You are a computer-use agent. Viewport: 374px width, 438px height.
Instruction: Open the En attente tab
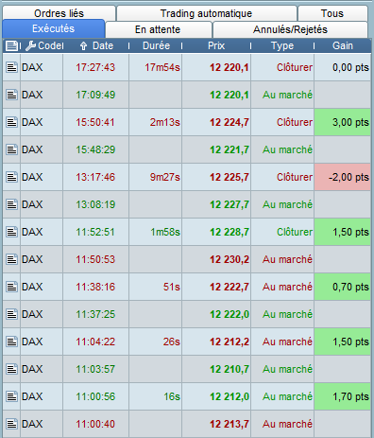158,29
